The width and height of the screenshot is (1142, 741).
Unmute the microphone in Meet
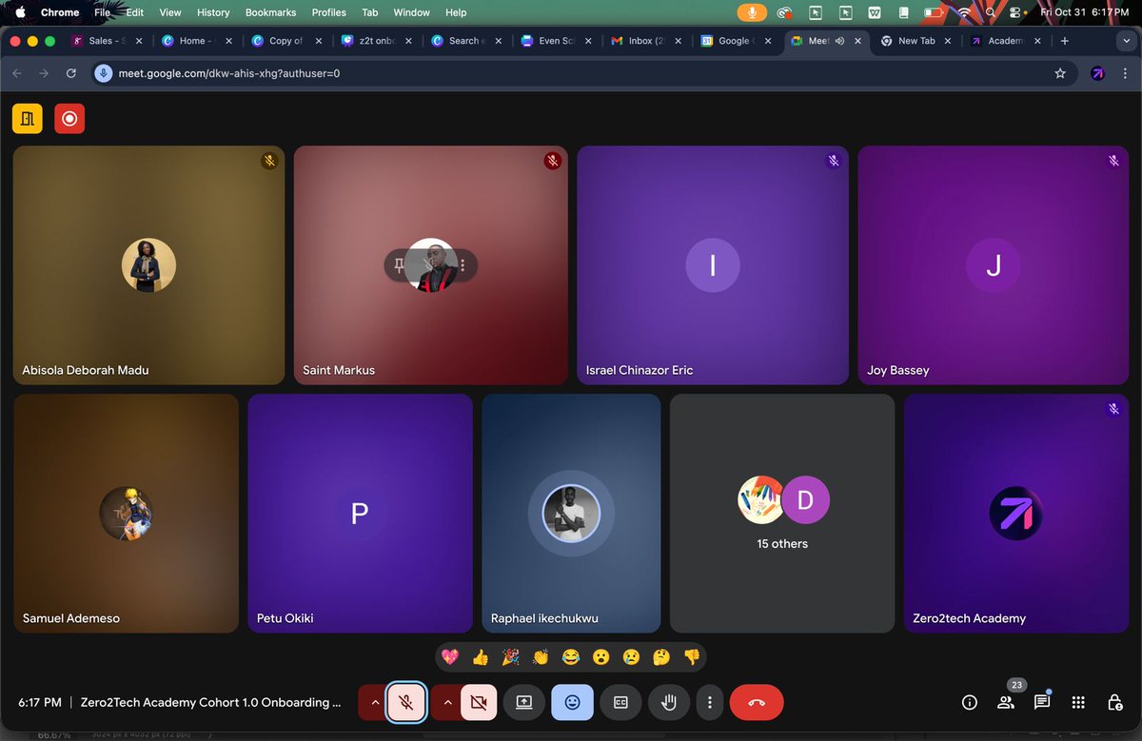tap(406, 702)
